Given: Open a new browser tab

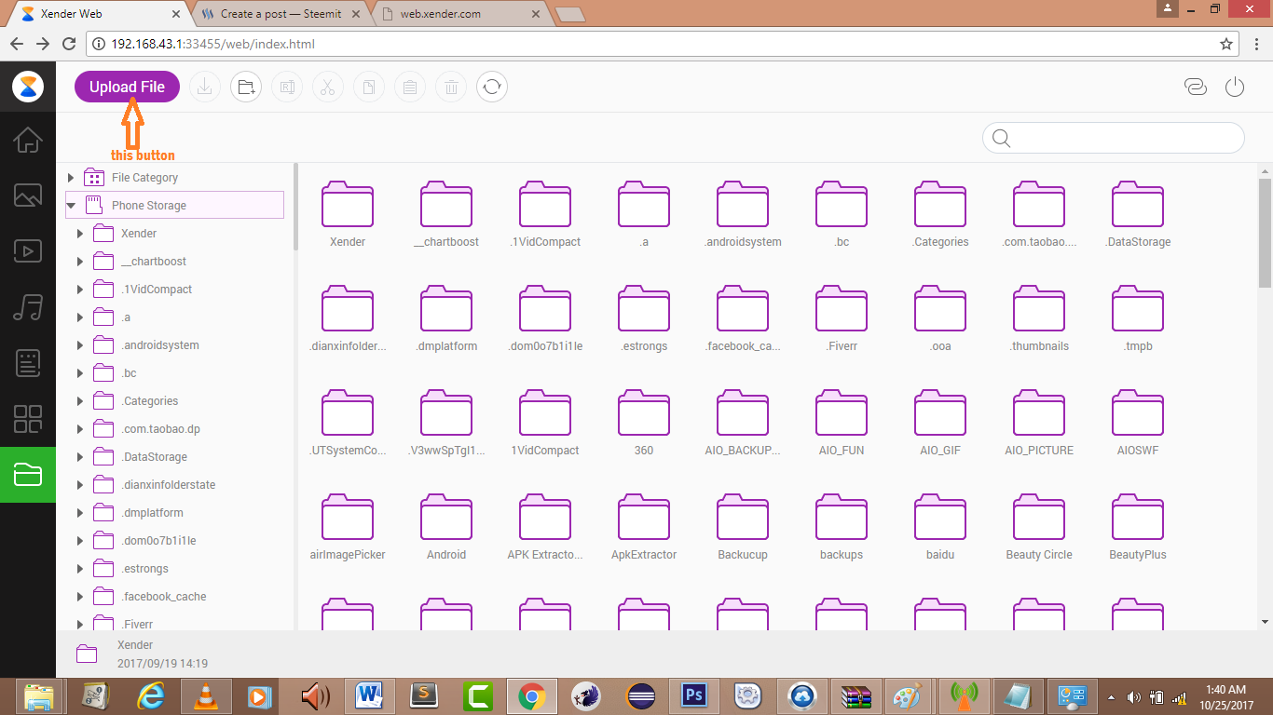Looking at the screenshot, I should point(569,14).
